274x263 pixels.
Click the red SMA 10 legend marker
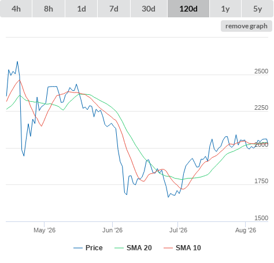(x=168, y=248)
